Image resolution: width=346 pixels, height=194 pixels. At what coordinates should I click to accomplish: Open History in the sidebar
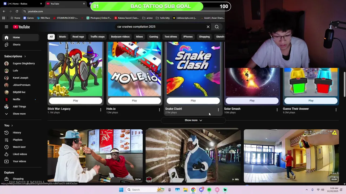click(21, 133)
